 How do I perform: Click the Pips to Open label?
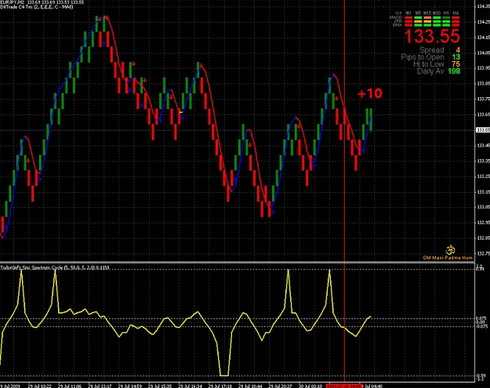click(423, 57)
